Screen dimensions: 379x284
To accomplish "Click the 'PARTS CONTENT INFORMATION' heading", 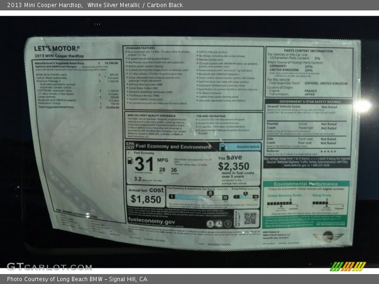I will point(308,51).
